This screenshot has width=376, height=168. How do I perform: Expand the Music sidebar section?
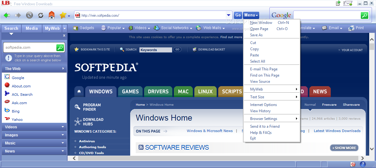34,143
